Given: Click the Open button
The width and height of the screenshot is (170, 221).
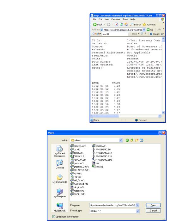Looking at the screenshot, I should point(153,205).
